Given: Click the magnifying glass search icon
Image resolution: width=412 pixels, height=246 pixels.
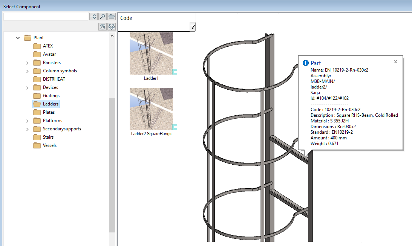Looking at the screenshot, I should (103, 16).
